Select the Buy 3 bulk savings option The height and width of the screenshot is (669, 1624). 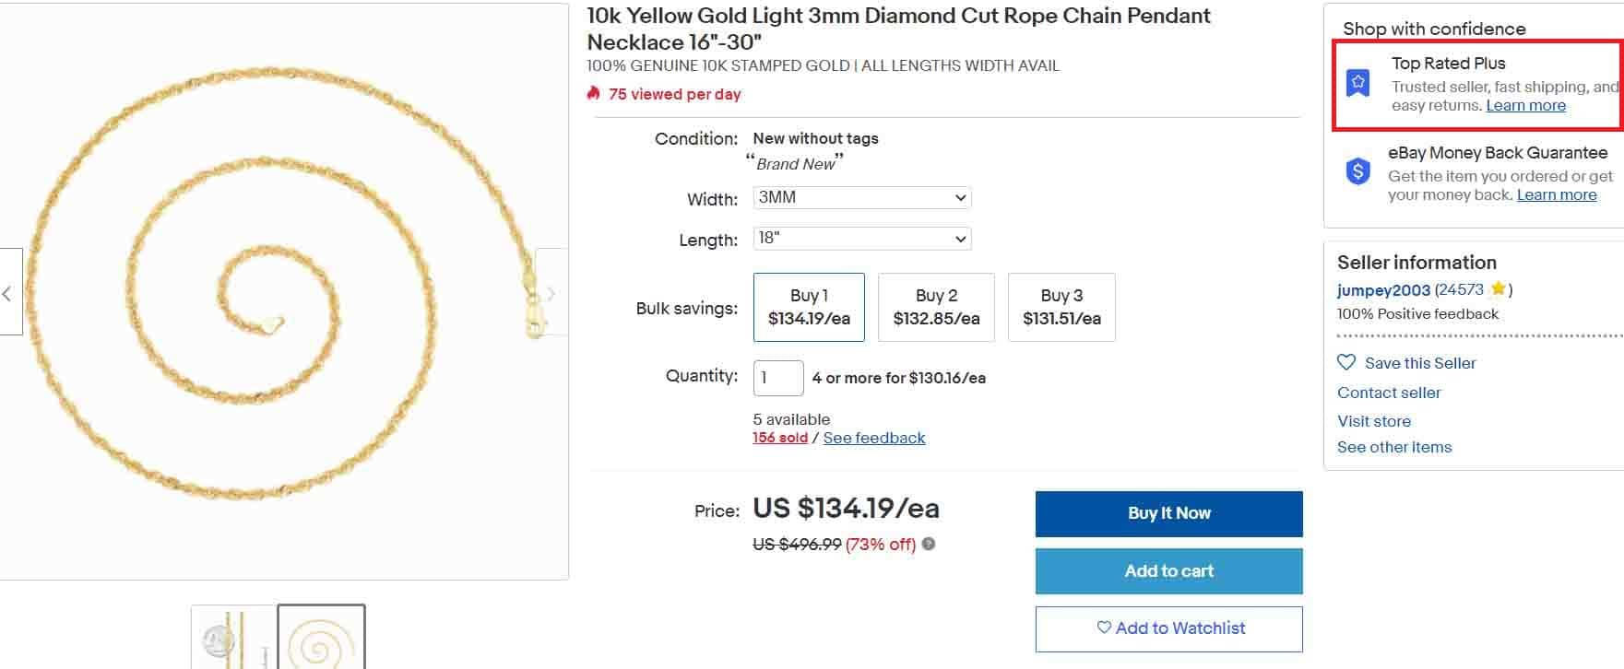(x=1061, y=307)
